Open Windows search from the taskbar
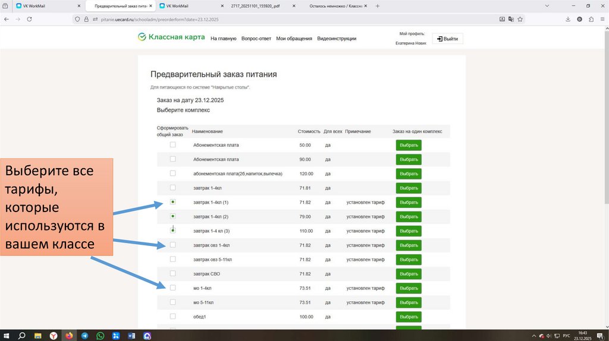The height and width of the screenshot is (341, 609). coord(22,336)
